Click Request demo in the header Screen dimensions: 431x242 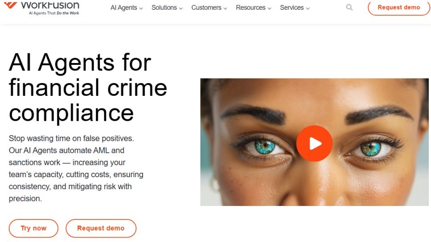399,8
